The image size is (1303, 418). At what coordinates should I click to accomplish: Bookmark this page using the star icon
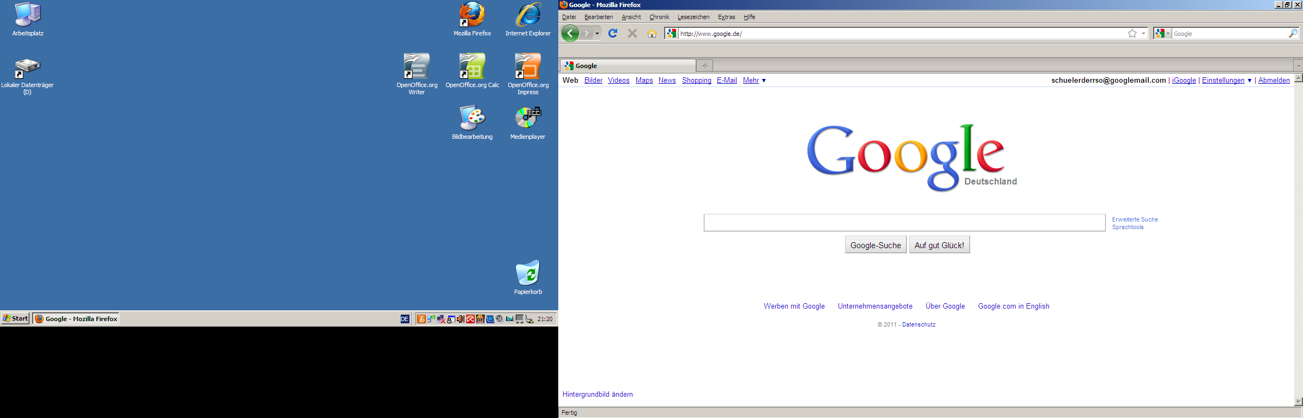(x=1132, y=33)
